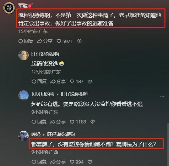Open the username 旺仔说你很狗 above '起码他没逃'
Screen dimensions: 169x166
45,54
